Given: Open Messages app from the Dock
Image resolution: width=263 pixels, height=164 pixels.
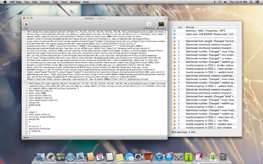Looking at the screenshot, I should [x=130, y=157].
